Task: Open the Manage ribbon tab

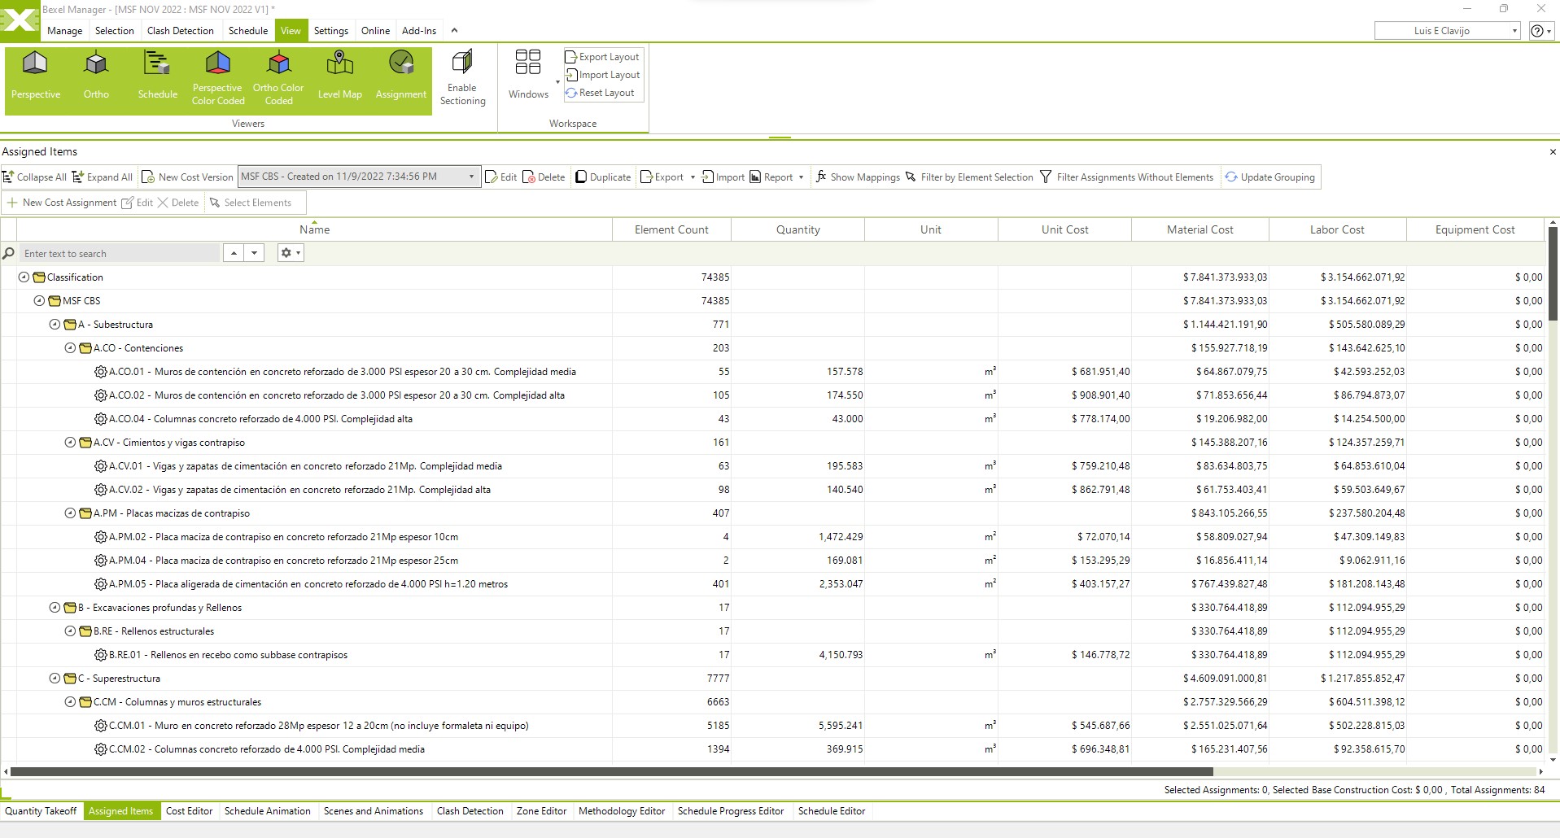Action: 65,31
